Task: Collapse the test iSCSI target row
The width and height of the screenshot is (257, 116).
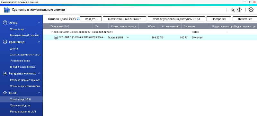Action: coord(52,32)
